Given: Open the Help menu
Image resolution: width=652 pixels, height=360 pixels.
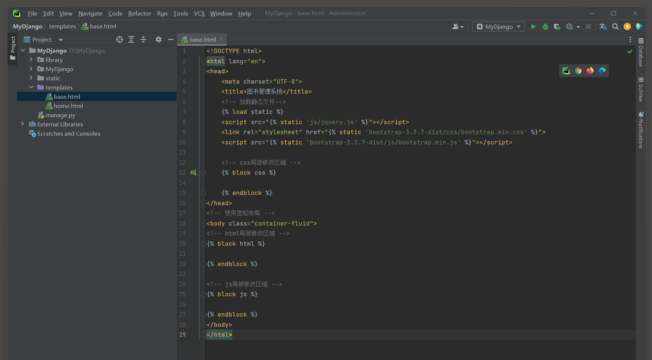Looking at the screenshot, I should tap(245, 13).
